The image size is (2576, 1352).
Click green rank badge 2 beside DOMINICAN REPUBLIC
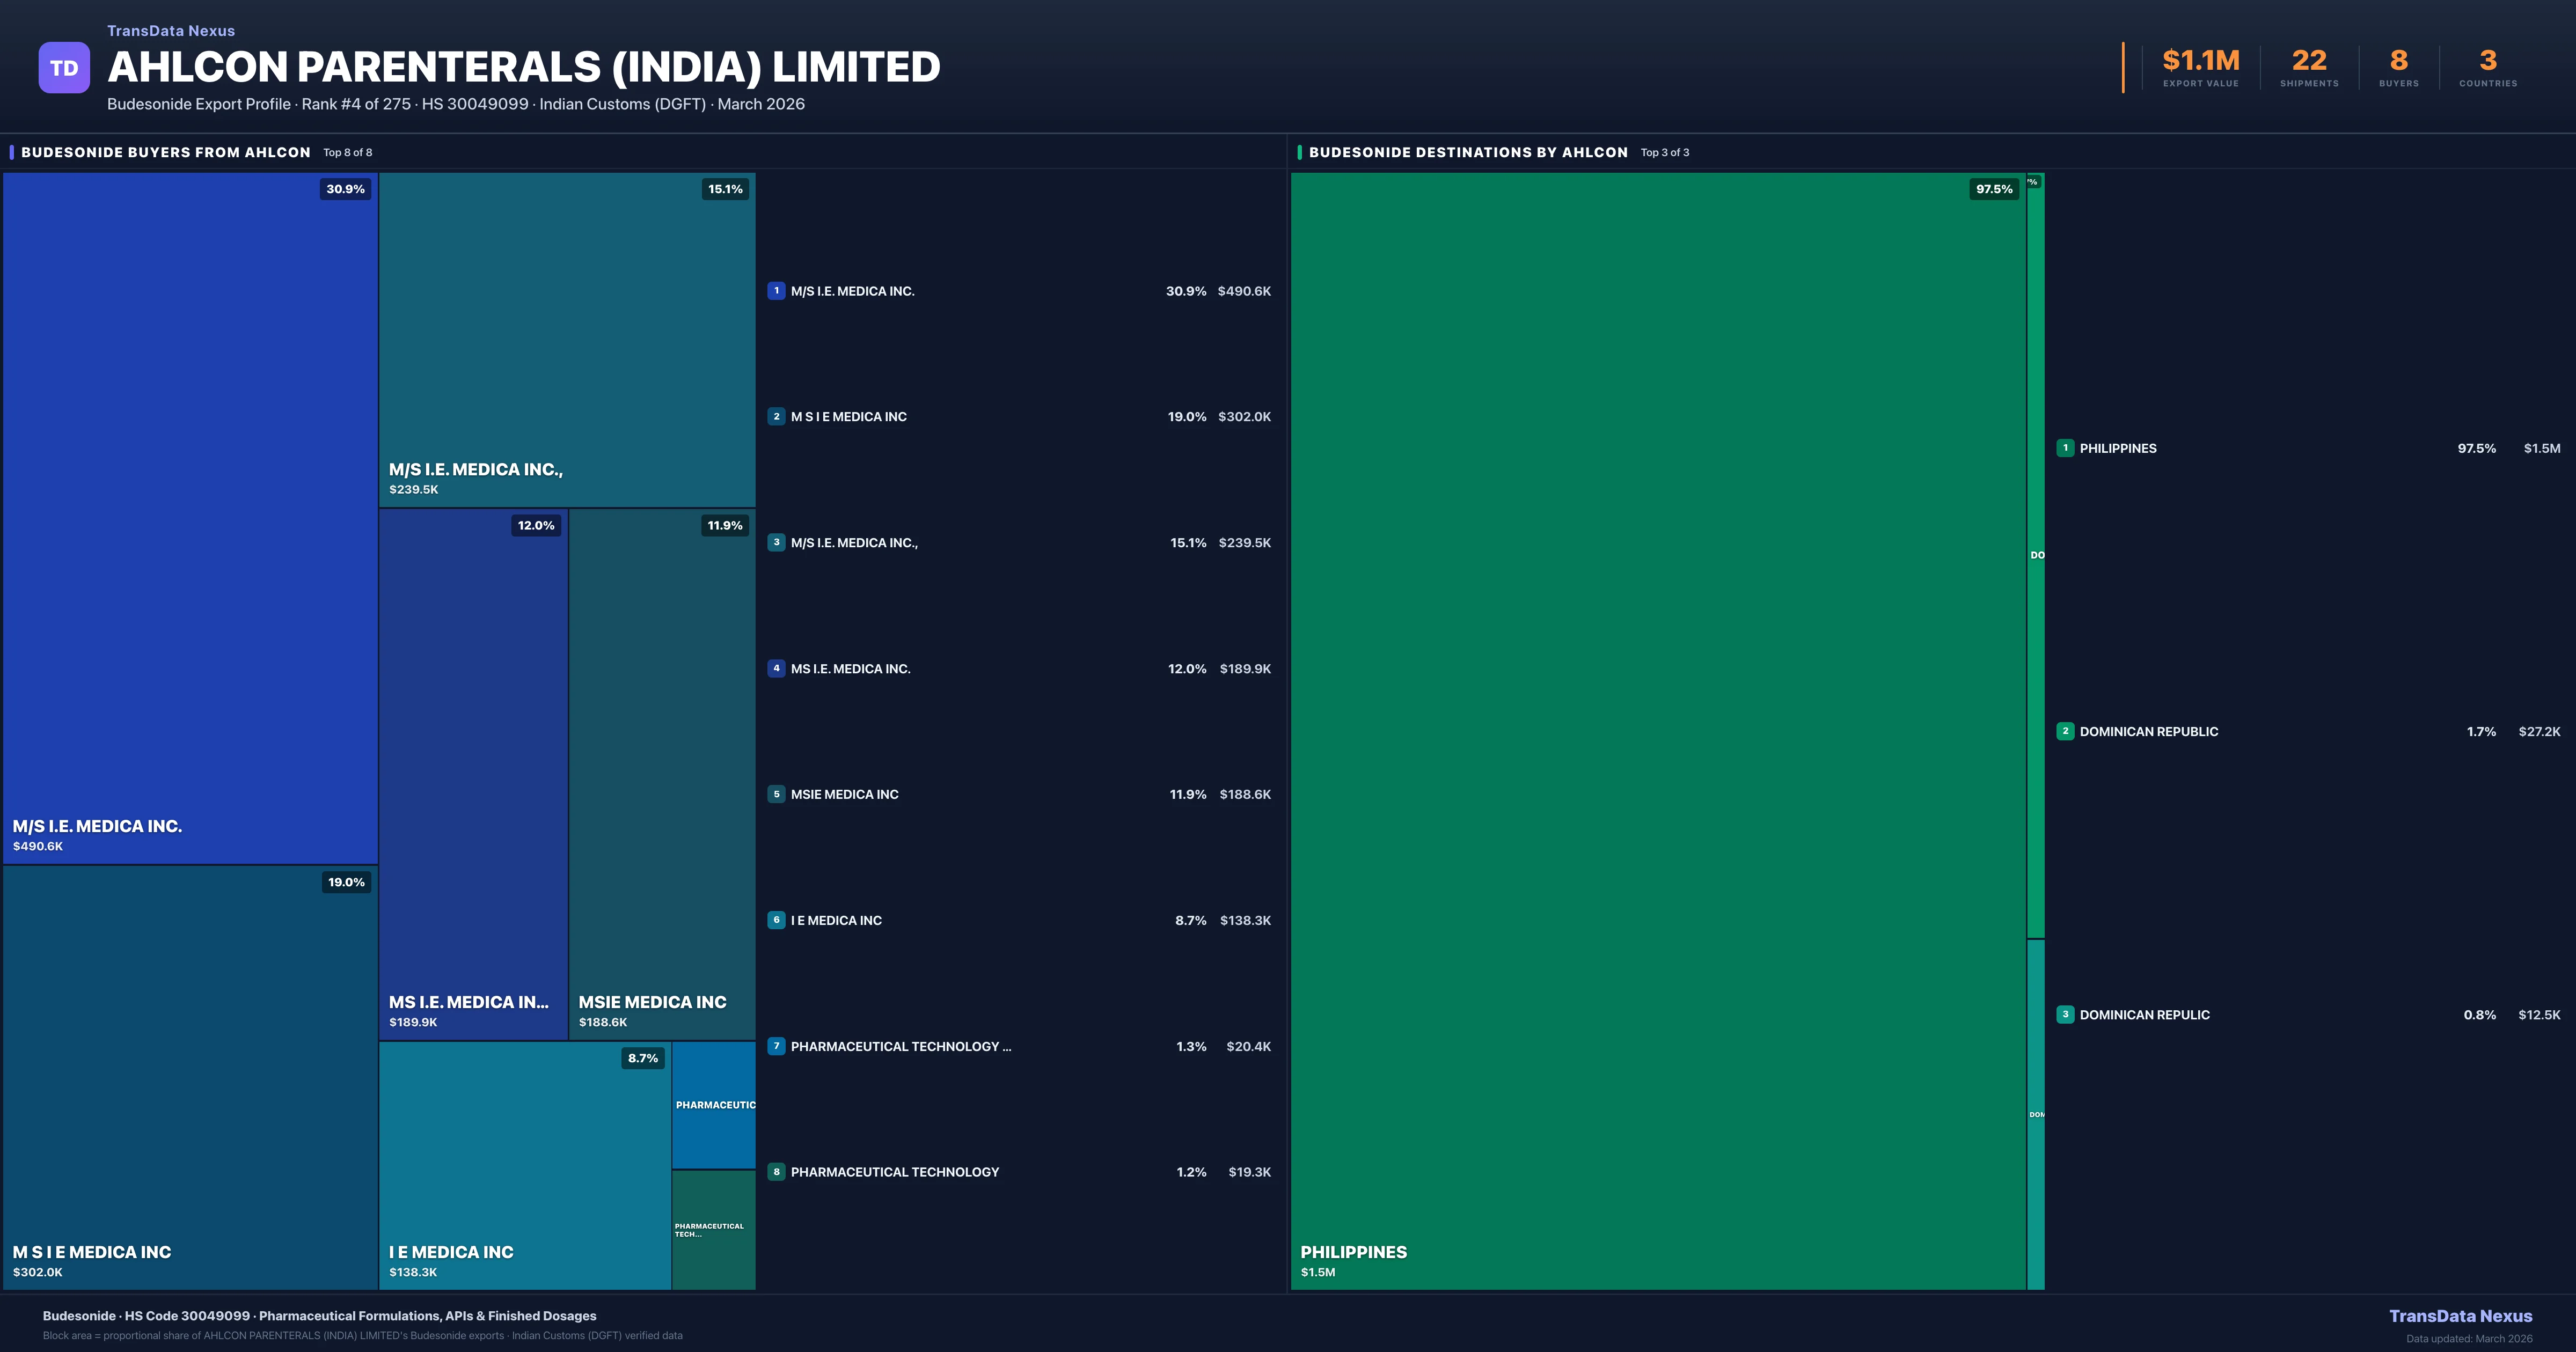pyautogui.click(x=2065, y=731)
